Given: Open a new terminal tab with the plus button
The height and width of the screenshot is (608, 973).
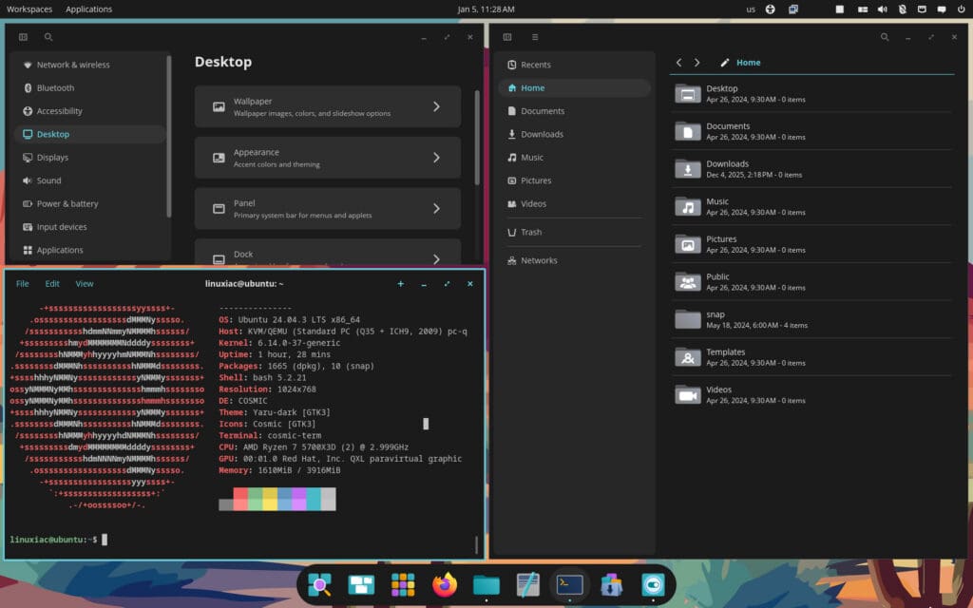Looking at the screenshot, I should pos(400,283).
